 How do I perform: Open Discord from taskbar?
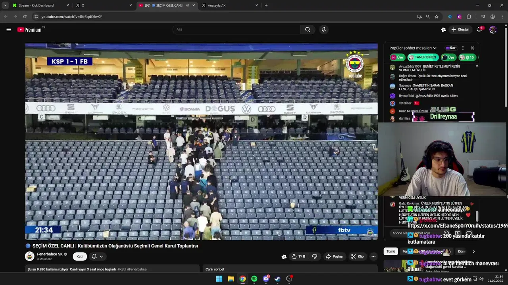266,279
